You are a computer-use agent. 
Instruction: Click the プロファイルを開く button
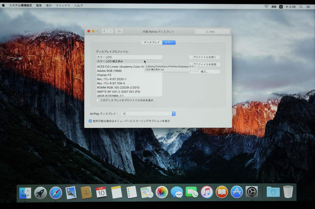click(204, 57)
